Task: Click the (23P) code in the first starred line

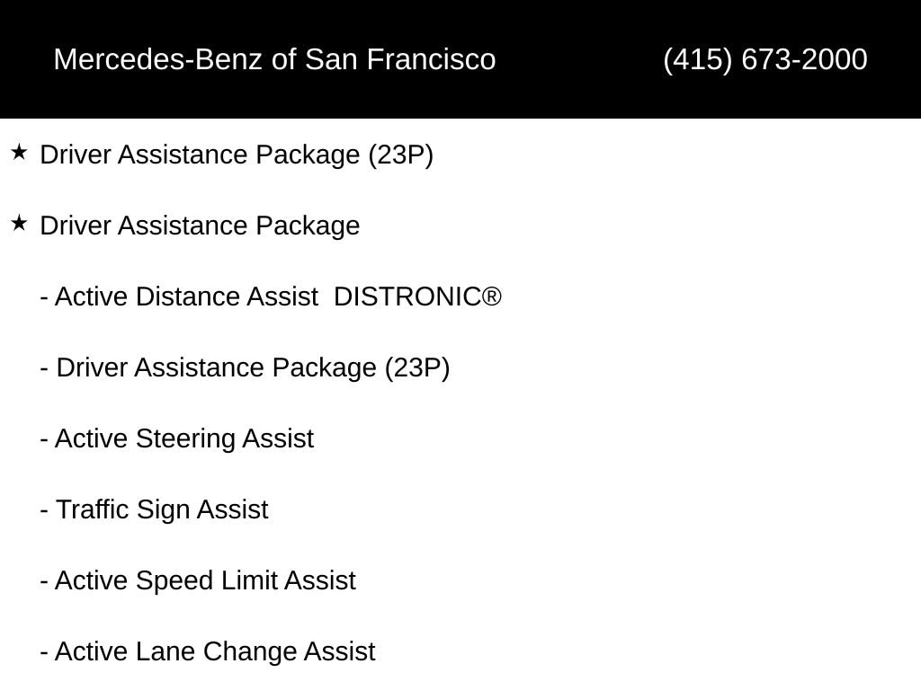Action: point(401,155)
